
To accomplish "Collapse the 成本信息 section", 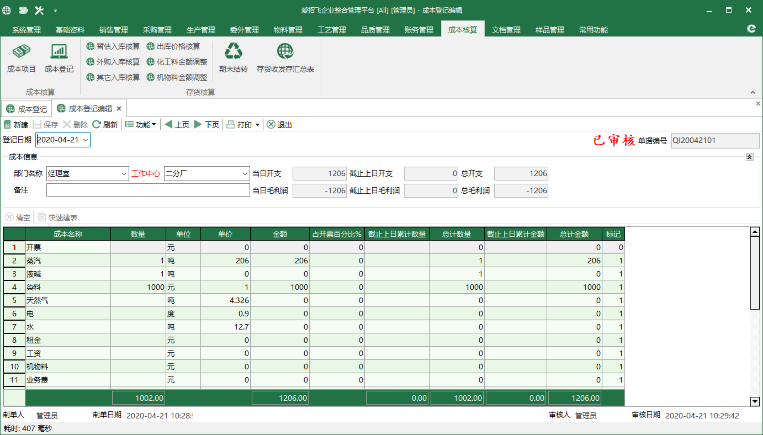I will 749,157.
